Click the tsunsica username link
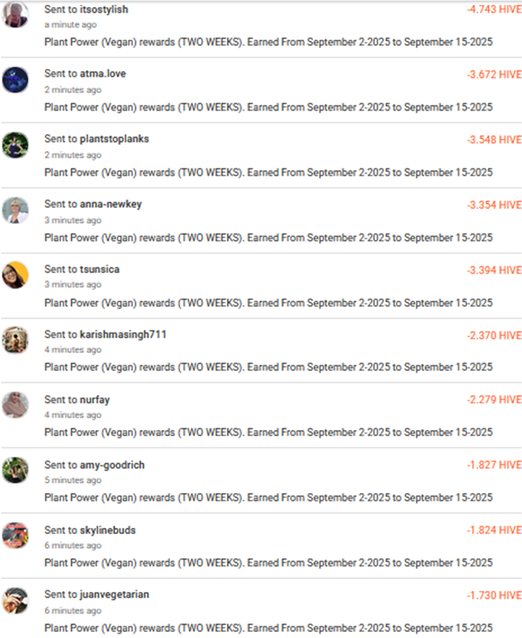Viewport: 522px width, 638px height. pos(100,269)
